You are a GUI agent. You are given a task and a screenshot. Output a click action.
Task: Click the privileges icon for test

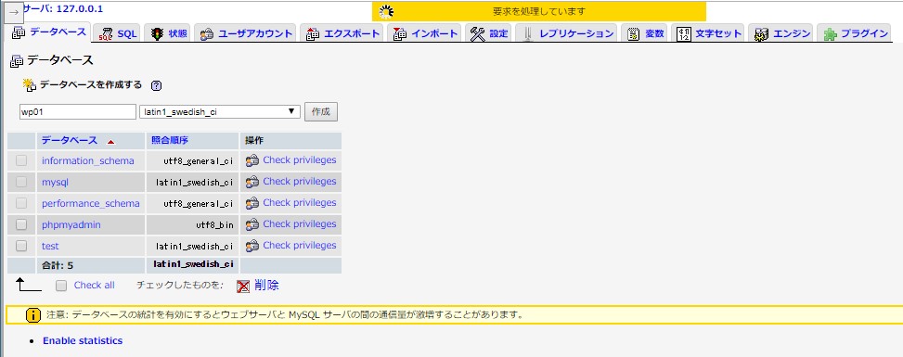(252, 246)
